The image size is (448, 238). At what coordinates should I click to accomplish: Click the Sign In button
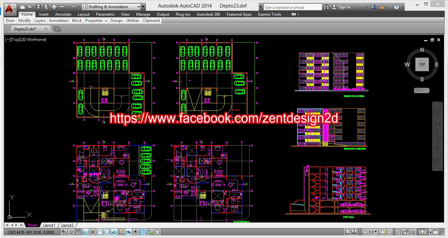pyautogui.click(x=341, y=7)
